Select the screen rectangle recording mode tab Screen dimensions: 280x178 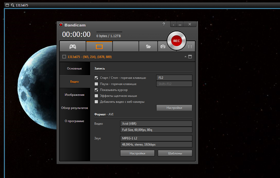[99, 47]
